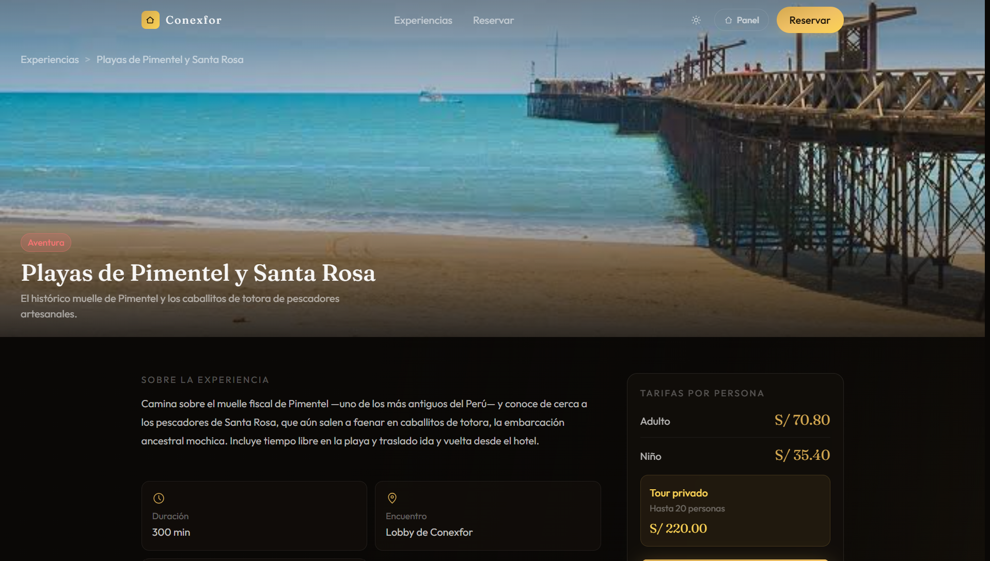Click the Duración 300 min card
The width and height of the screenshot is (990, 561).
(x=254, y=516)
